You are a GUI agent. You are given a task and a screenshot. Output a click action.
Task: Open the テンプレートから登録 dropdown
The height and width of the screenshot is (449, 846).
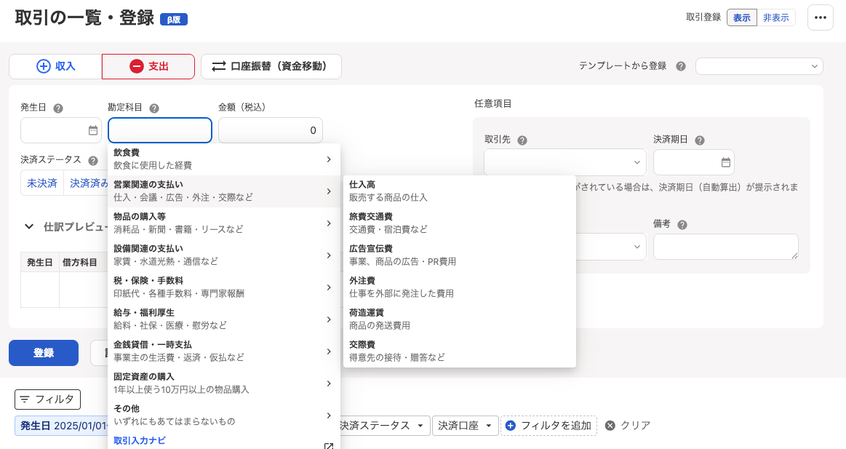point(759,65)
